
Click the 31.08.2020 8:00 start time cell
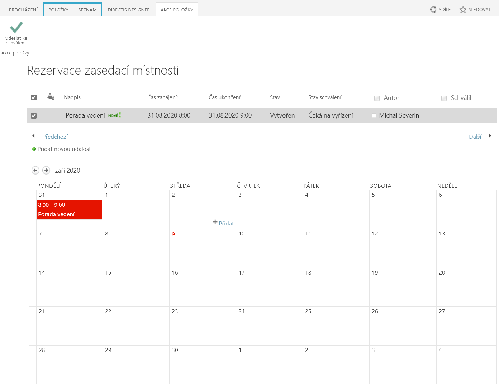pos(169,115)
